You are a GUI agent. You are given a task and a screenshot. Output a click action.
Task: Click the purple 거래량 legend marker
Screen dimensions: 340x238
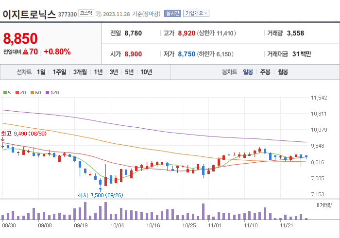(x=318, y=205)
